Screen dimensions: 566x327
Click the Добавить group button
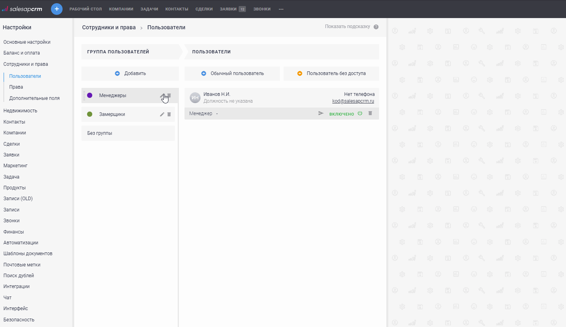130,73
